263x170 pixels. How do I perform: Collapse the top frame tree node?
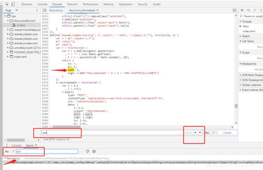pyautogui.click(x=5, y=16)
